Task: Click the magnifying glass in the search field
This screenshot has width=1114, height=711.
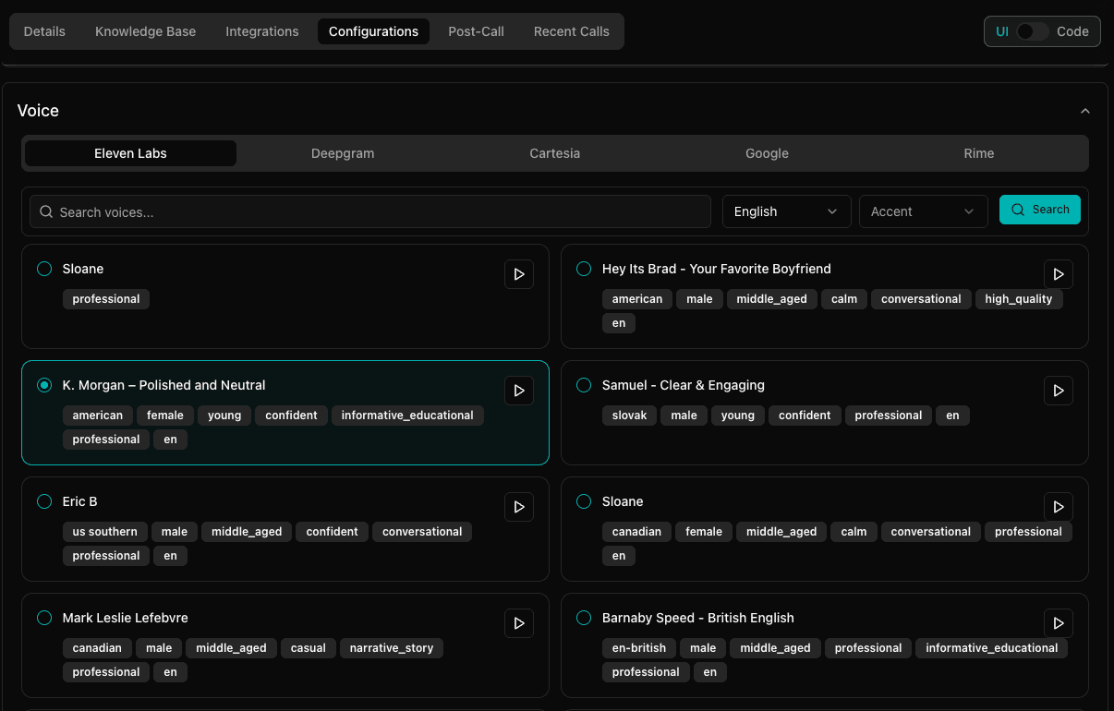Action: click(x=45, y=211)
